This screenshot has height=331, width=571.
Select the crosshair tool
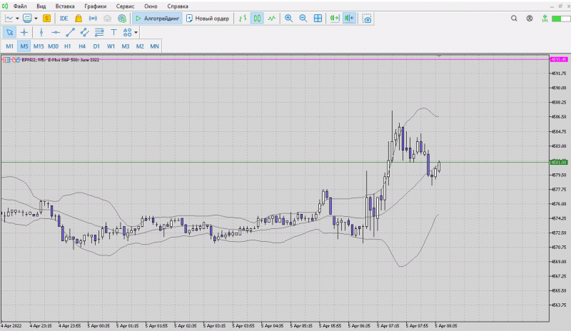tap(24, 32)
